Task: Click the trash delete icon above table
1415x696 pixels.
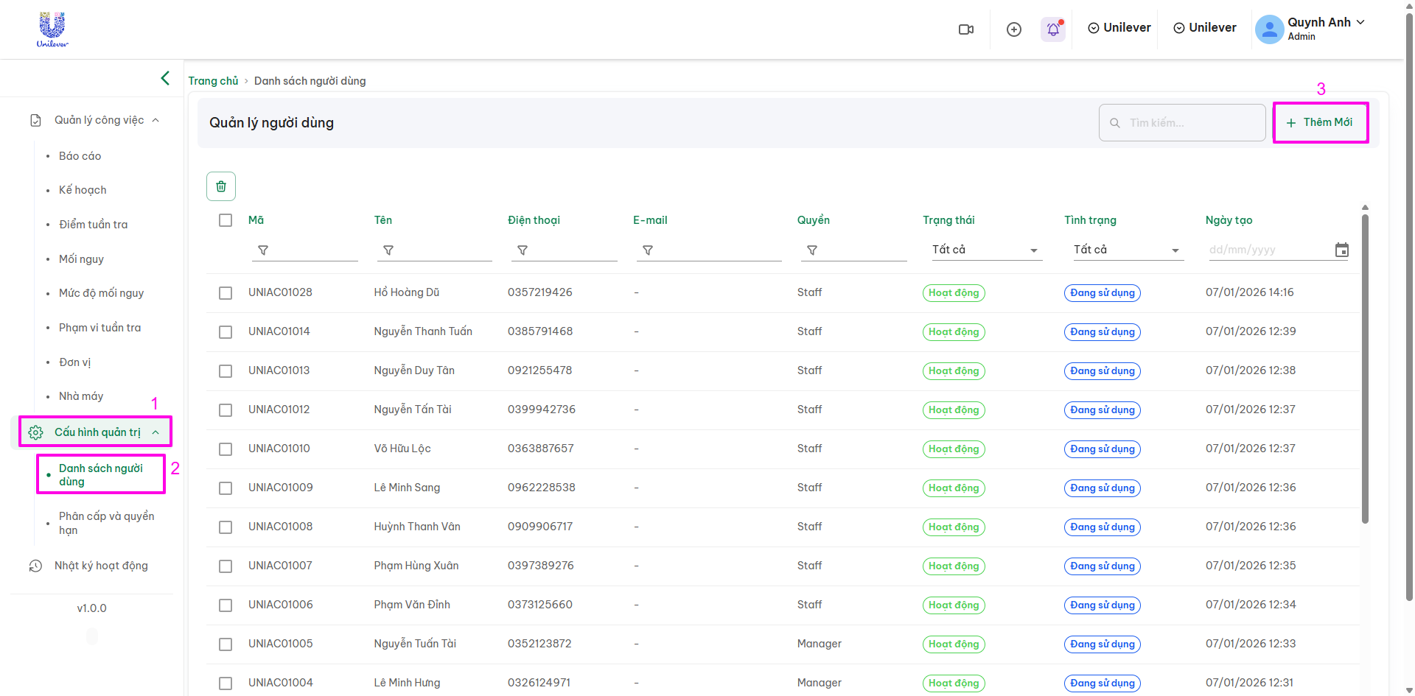Action: 221,186
